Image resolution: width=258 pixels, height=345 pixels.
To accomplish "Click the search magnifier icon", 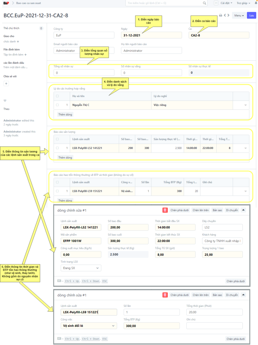I will 205,3.
